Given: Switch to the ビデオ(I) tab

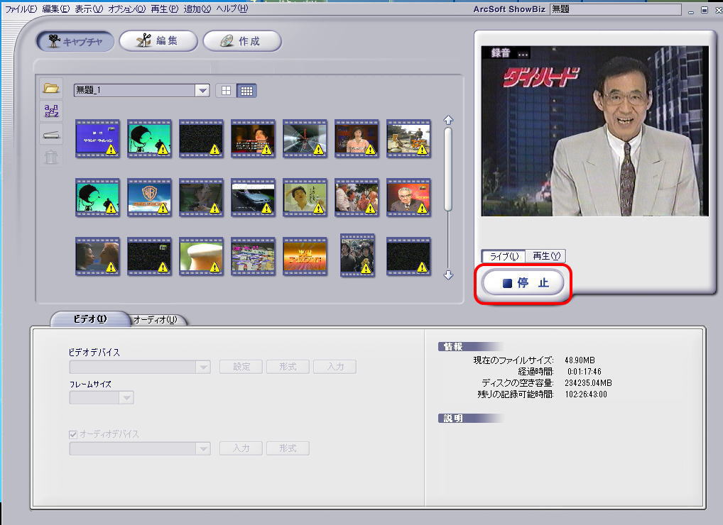Looking at the screenshot, I should (90, 319).
